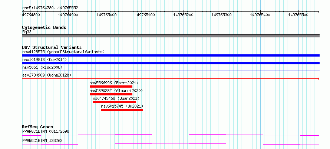
Task: Click the chr5:149764780..149765552 region label
Action: coord(50,8)
